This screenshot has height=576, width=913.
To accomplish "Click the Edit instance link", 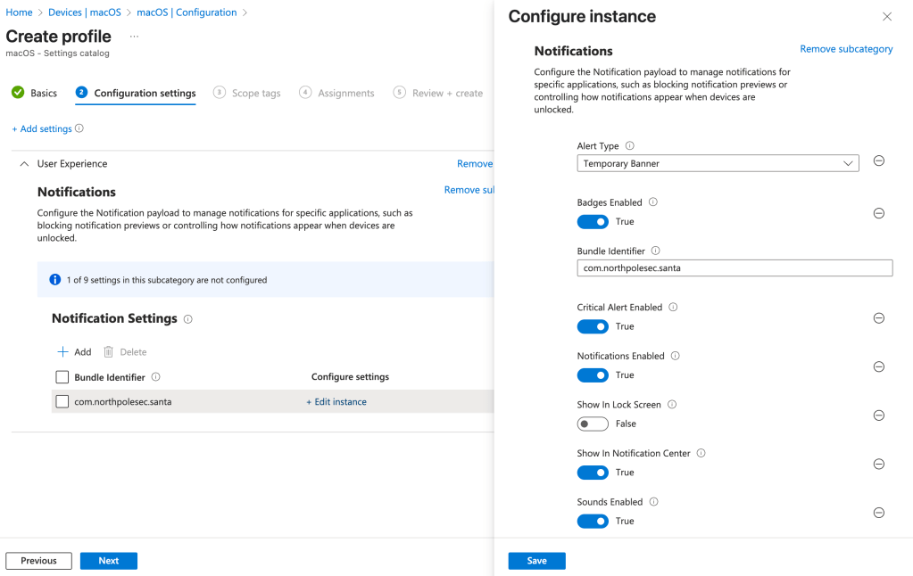I will click(x=336, y=402).
